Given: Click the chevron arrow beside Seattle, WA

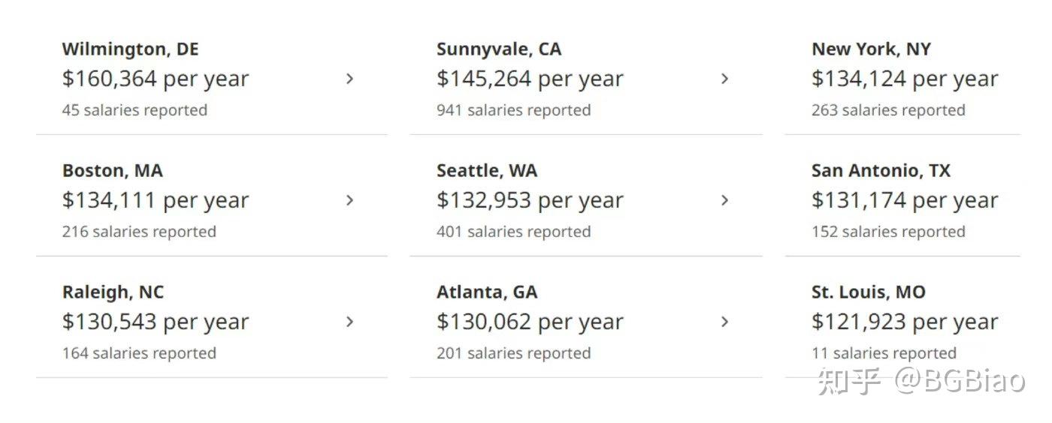Looking at the screenshot, I should coord(724,200).
